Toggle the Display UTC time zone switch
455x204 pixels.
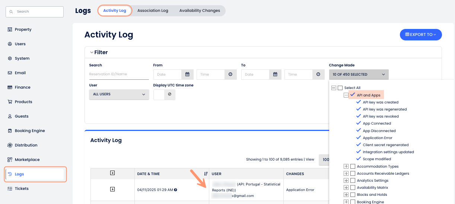[x=164, y=95]
